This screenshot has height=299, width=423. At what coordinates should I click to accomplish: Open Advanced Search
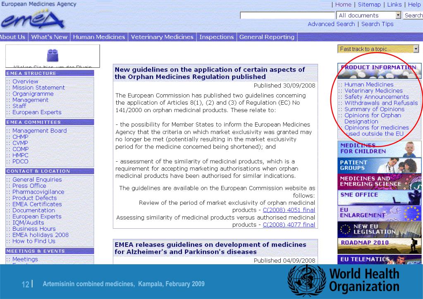[331, 24]
